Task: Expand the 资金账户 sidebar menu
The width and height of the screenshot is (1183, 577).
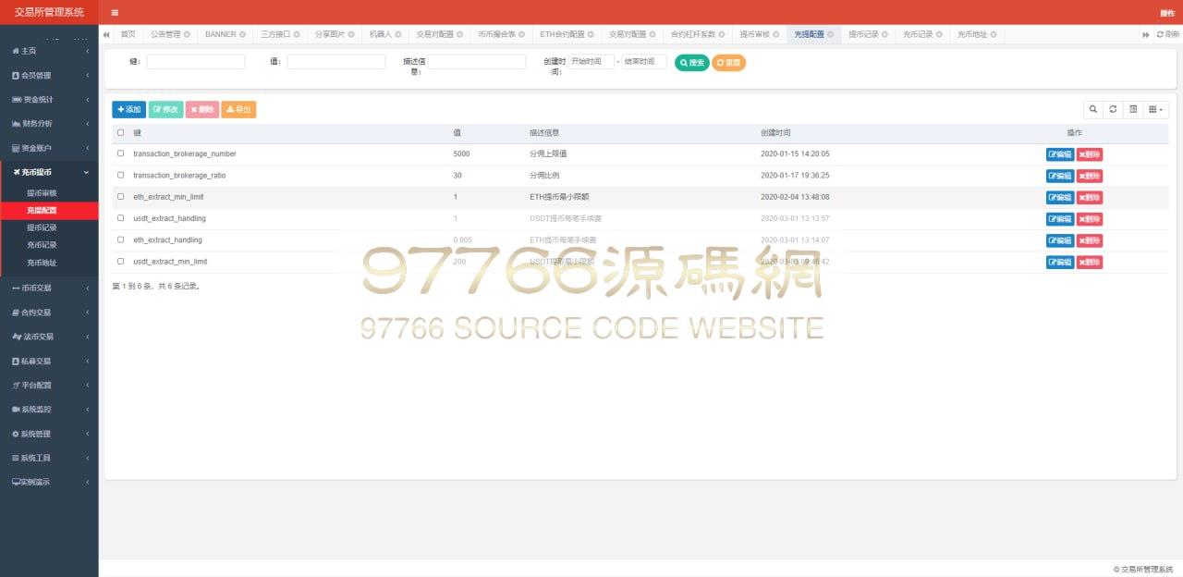Action: tap(49, 148)
